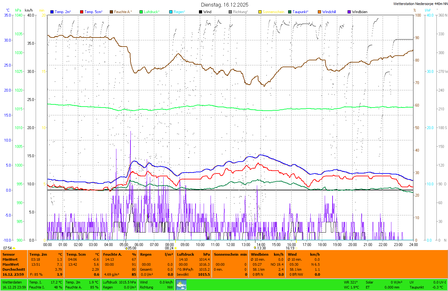Screen dimensions: 448x291
Task: Click the brown Feuchte A. legend square
Action: pyautogui.click(x=111, y=12)
